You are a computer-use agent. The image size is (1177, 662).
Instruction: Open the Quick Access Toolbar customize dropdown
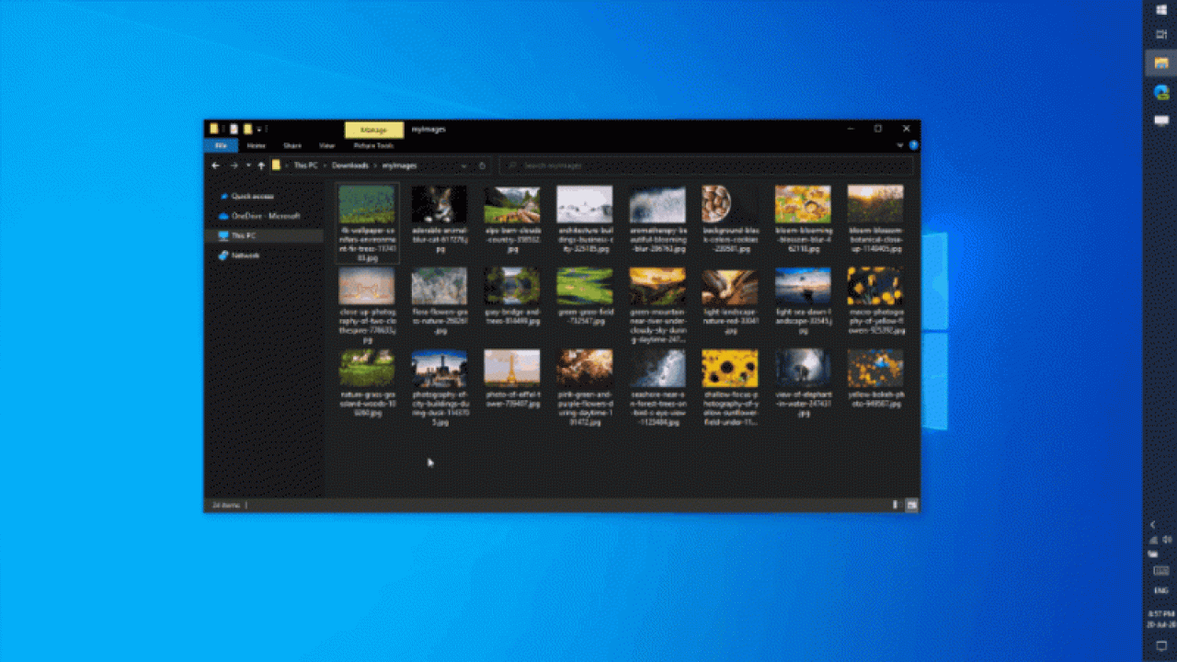coord(259,129)
